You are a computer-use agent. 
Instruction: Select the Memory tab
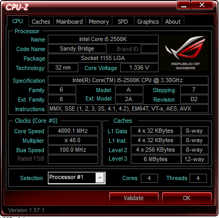coord(99,22)
